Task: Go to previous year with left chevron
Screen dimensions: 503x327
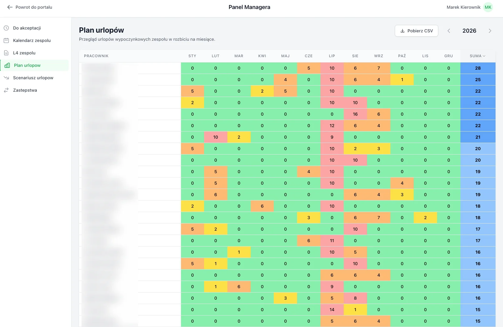Action: (x=449, y=31)
